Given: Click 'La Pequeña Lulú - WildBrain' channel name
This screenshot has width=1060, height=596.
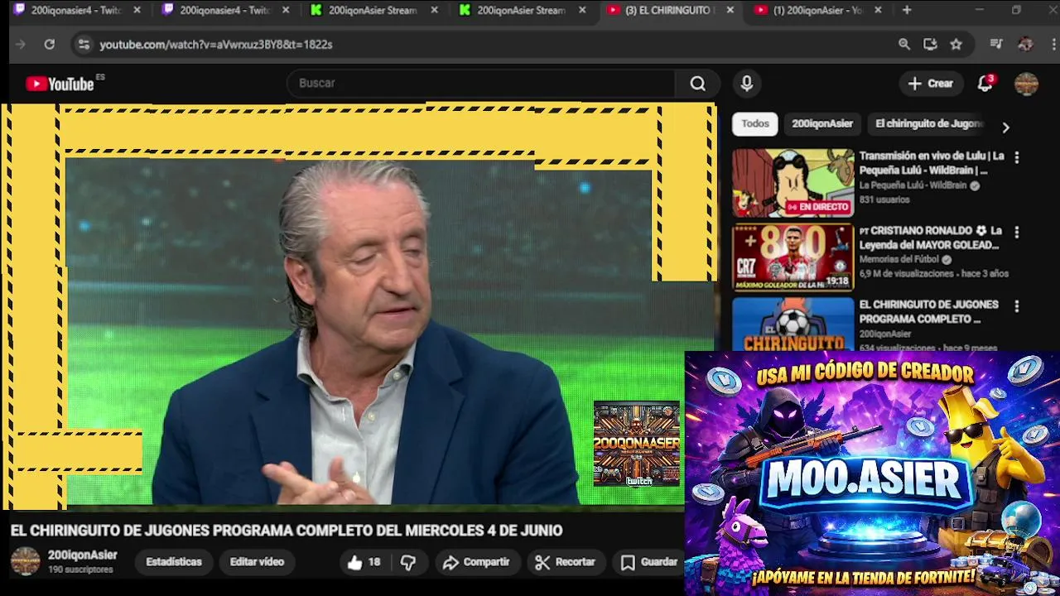Looking at the screenshot, I should point(914,186).
